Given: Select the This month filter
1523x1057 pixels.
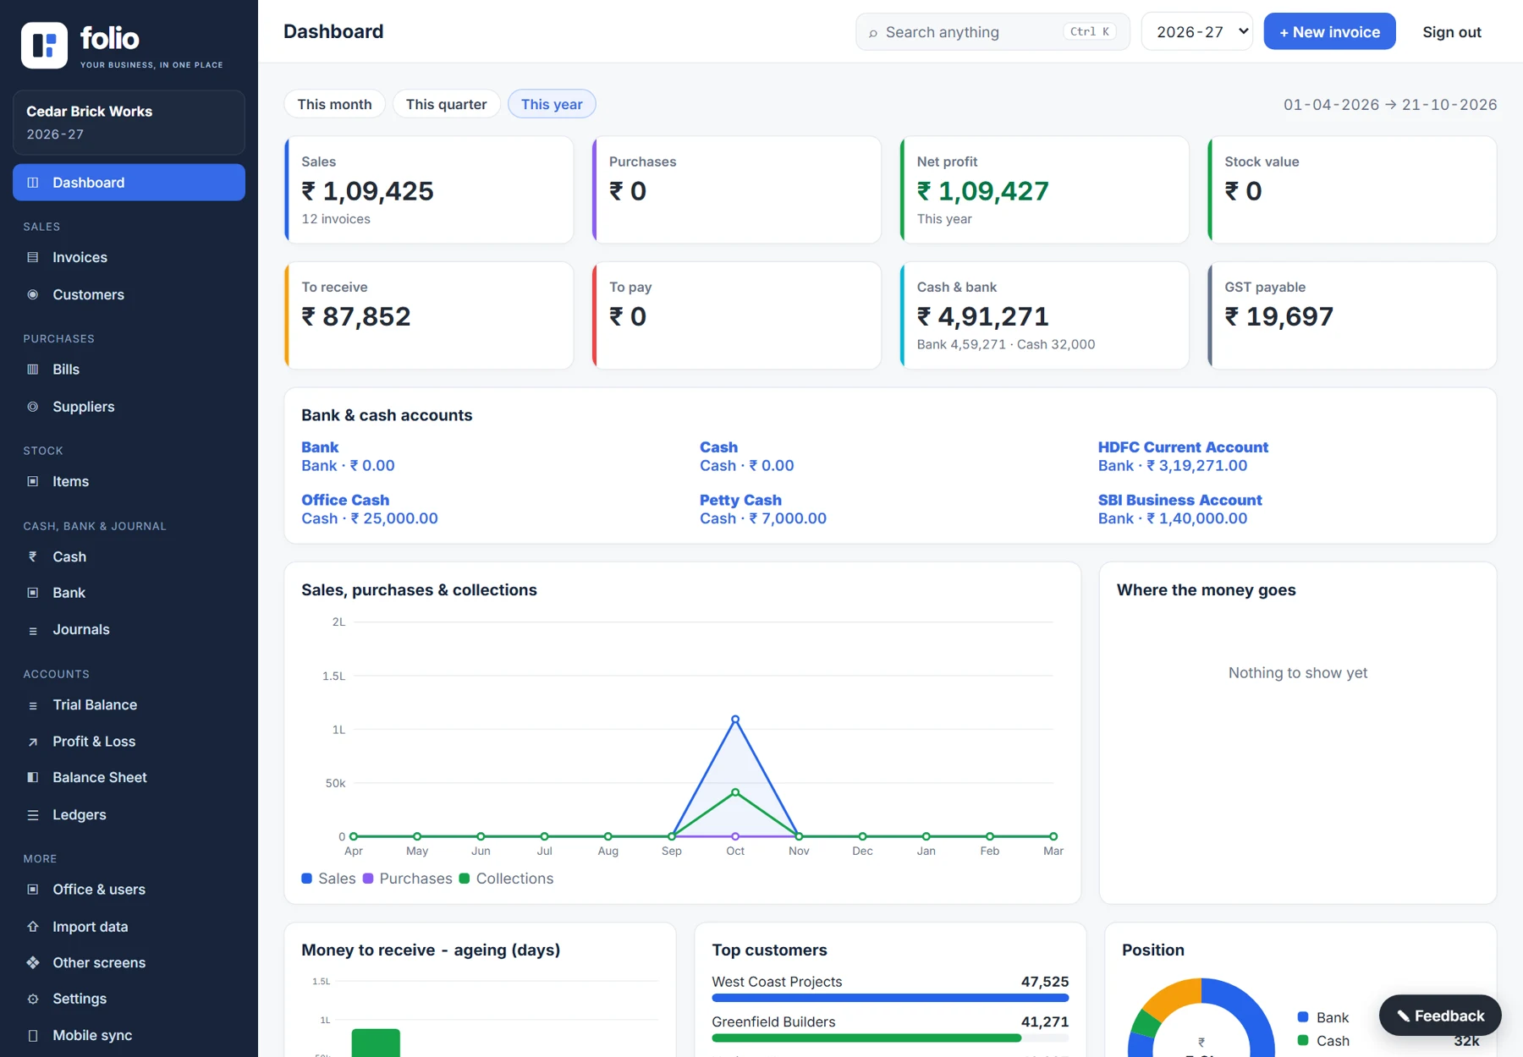Looking at the screenshot, I should coord(334,104).
